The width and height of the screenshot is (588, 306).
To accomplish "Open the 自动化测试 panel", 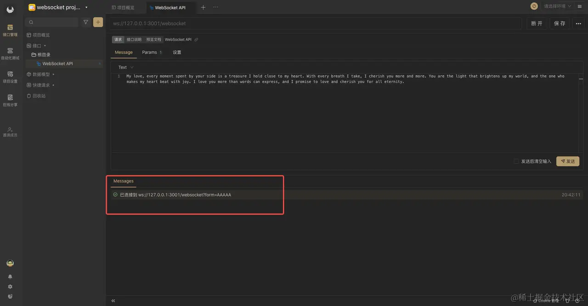I will click(10, 54).
